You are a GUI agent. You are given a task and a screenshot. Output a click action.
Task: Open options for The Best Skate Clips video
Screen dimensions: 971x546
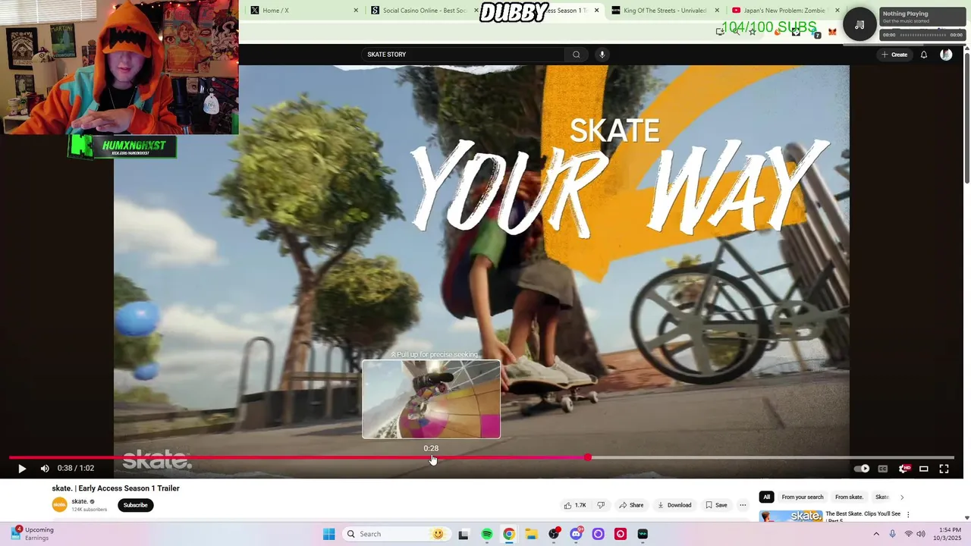click(x=908, y=514)
